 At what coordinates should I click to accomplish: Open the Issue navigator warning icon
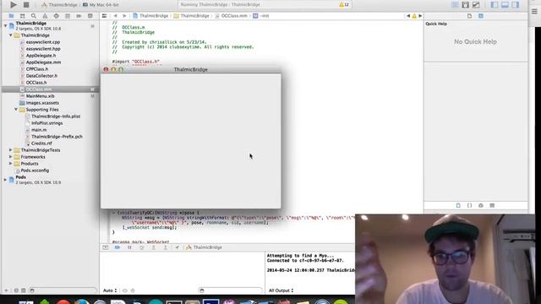pyautogui.click(x=45, y=16)
